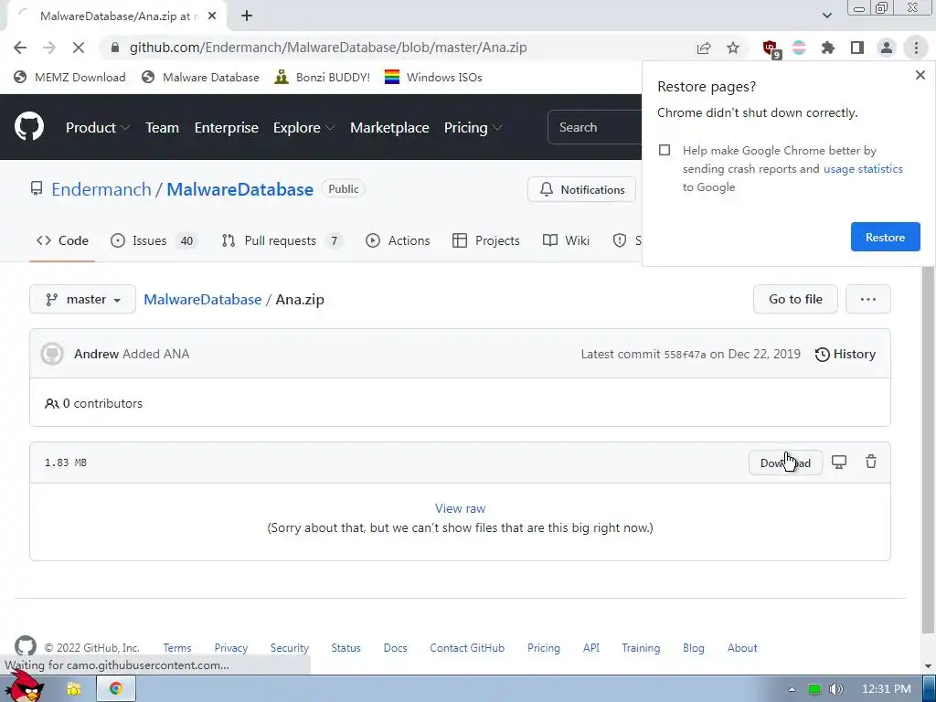
Task: Open the Malware Database bookmark
Action: (x=200, y=77)
